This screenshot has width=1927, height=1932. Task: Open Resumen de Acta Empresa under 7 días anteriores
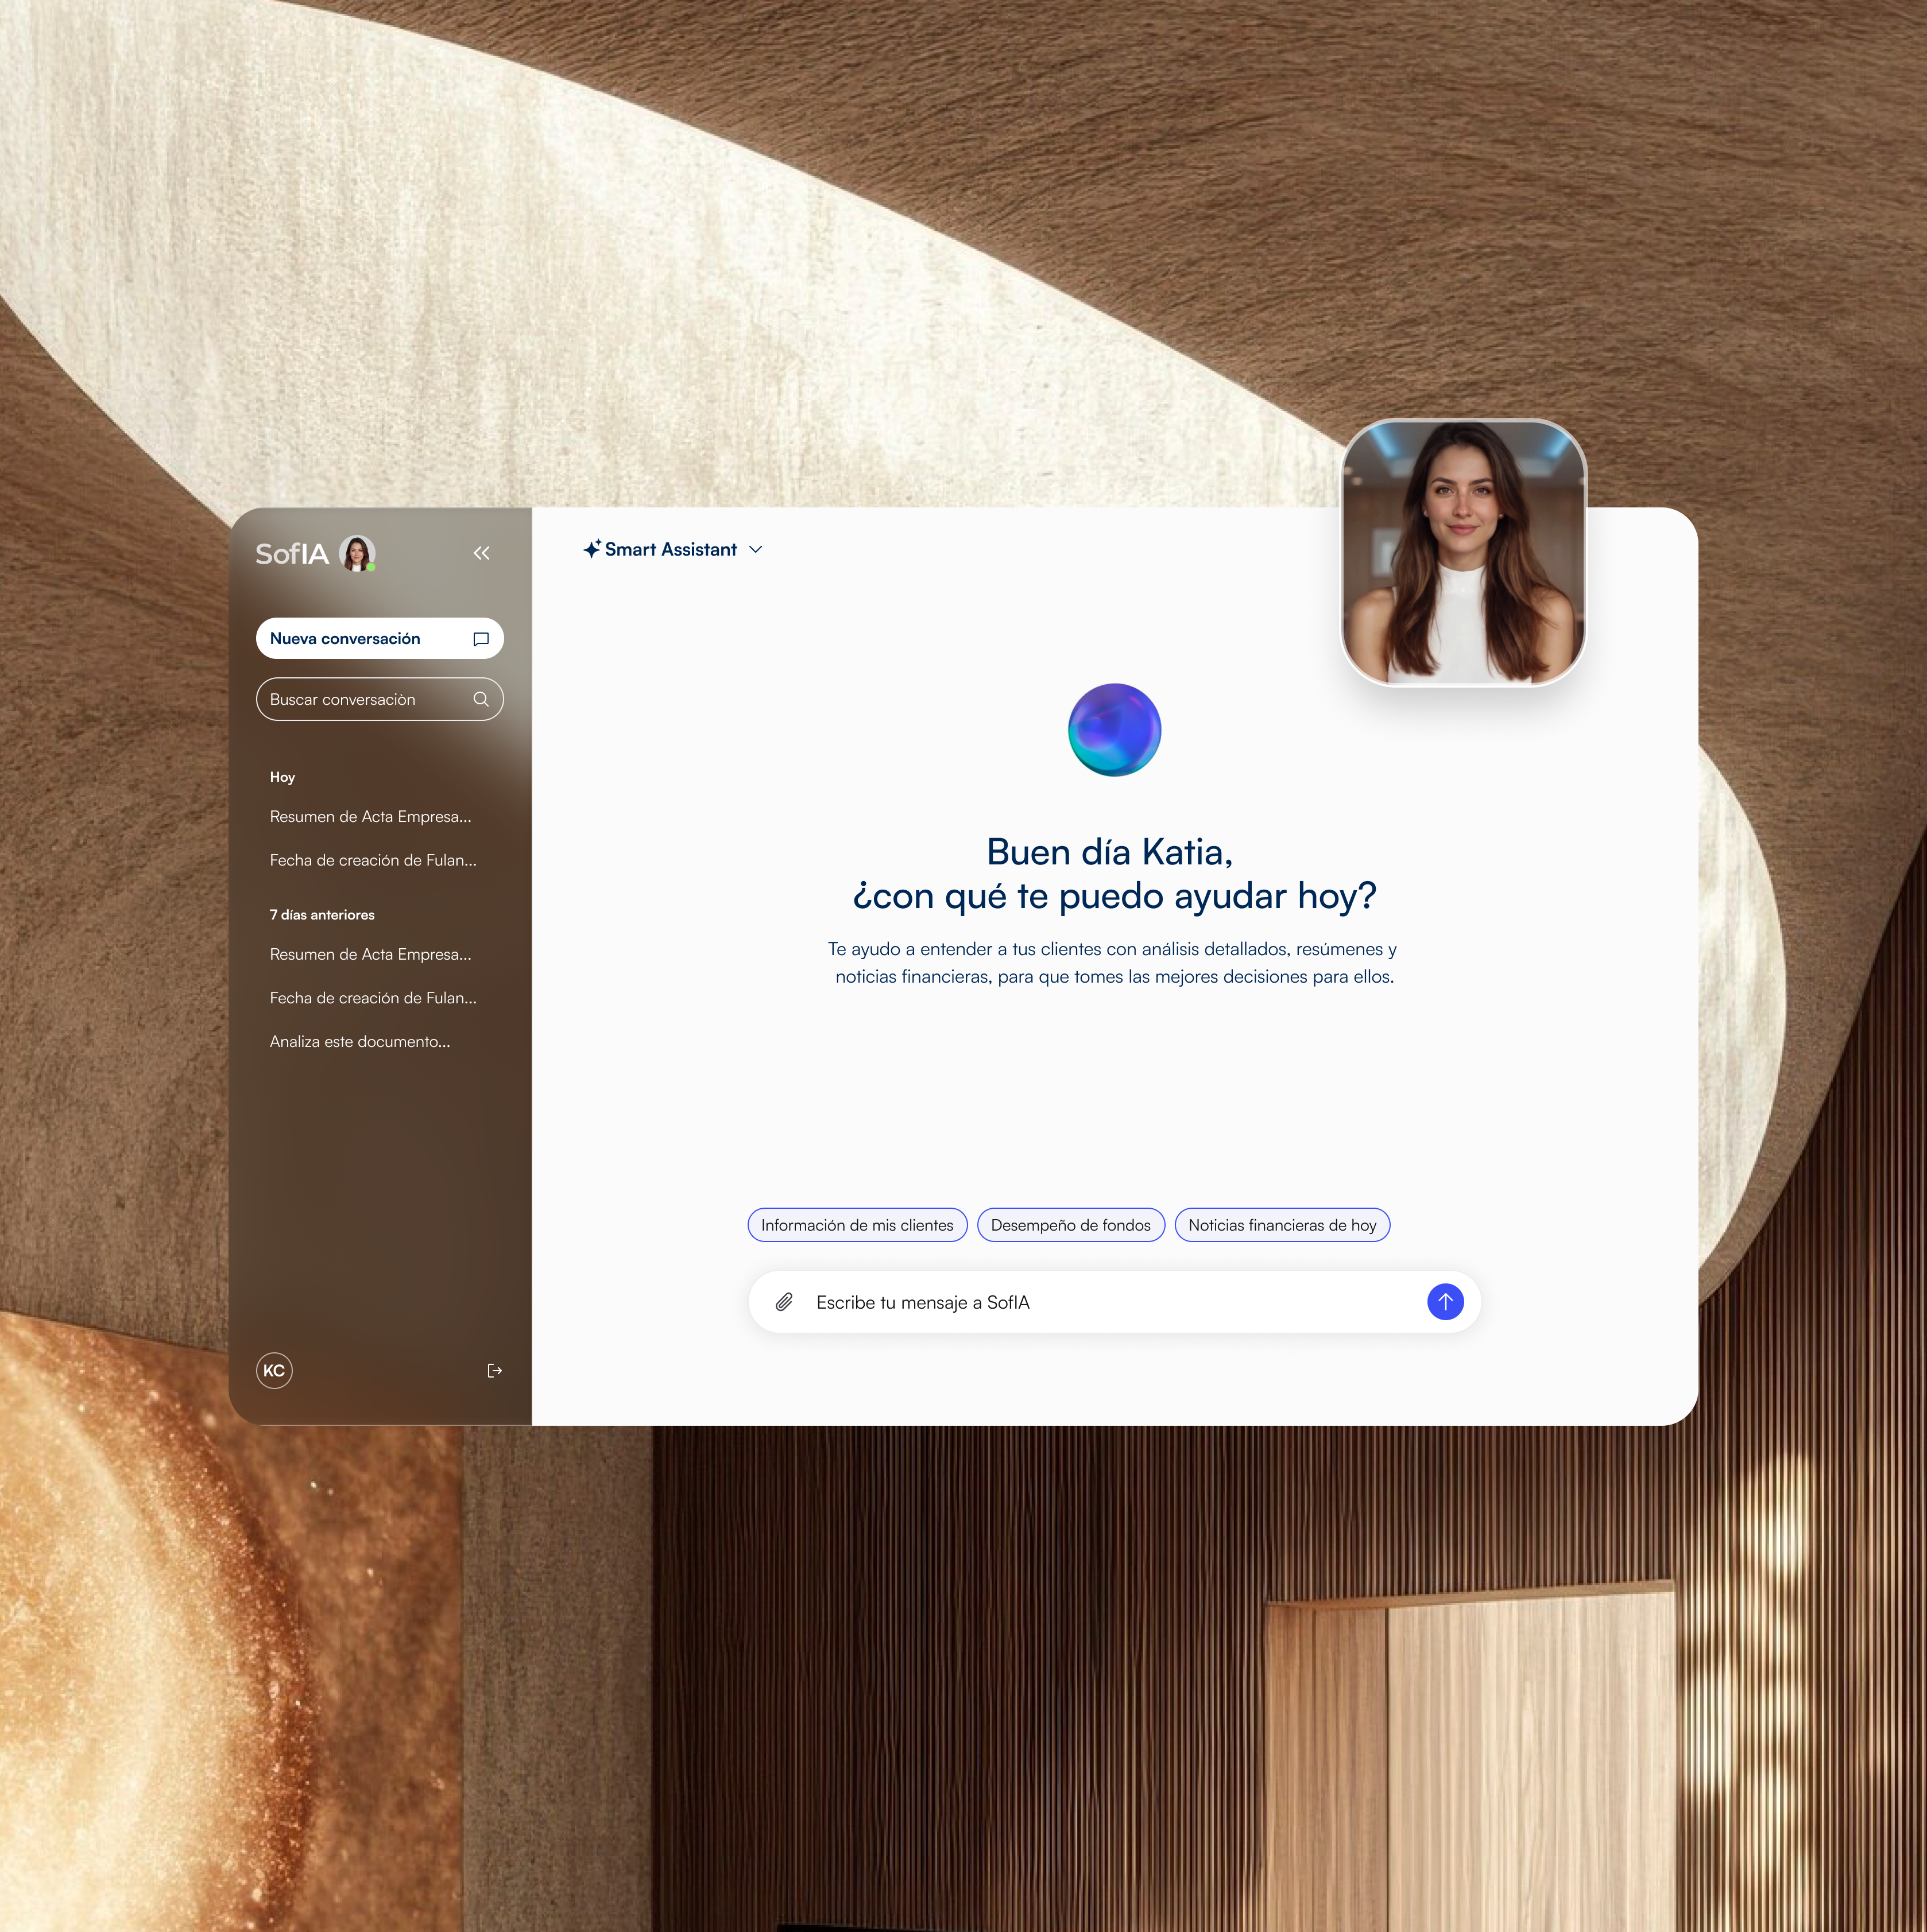tap(370, 954)
